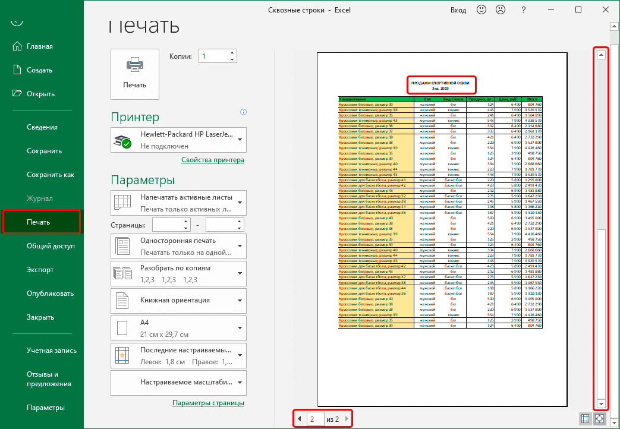Go to next preview page

pyautogui.click(x=347, y=419)
